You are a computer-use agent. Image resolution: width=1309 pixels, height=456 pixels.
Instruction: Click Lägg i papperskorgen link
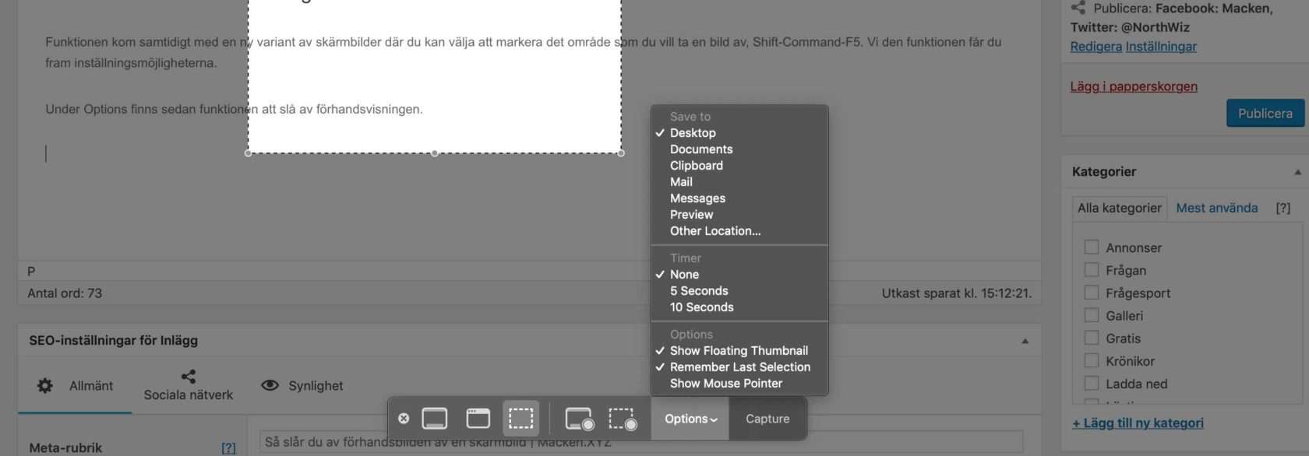coord(1133,86)
